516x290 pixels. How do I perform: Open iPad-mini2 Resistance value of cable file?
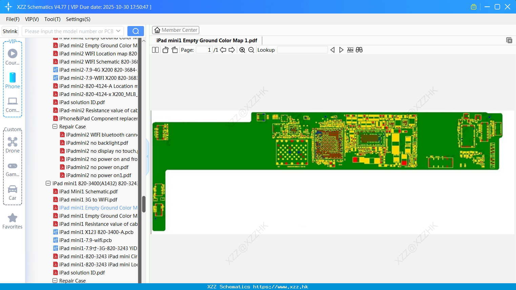click(96, 111)
